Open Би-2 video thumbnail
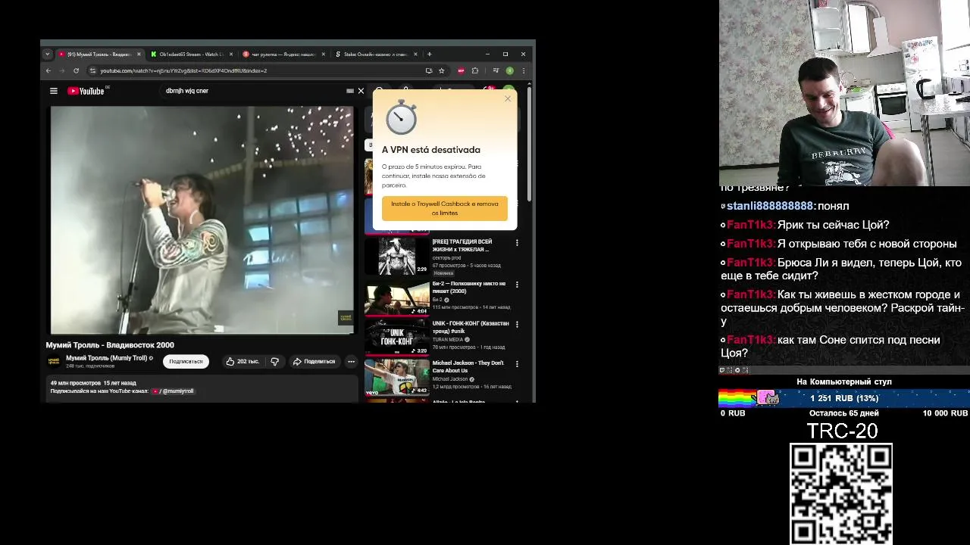 pos(397,297)
